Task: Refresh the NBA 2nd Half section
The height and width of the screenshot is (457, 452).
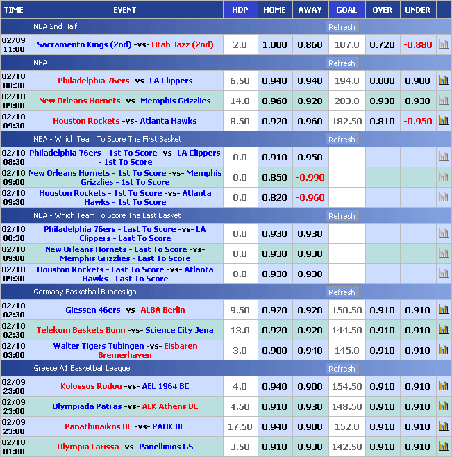Action: [342, 27]
